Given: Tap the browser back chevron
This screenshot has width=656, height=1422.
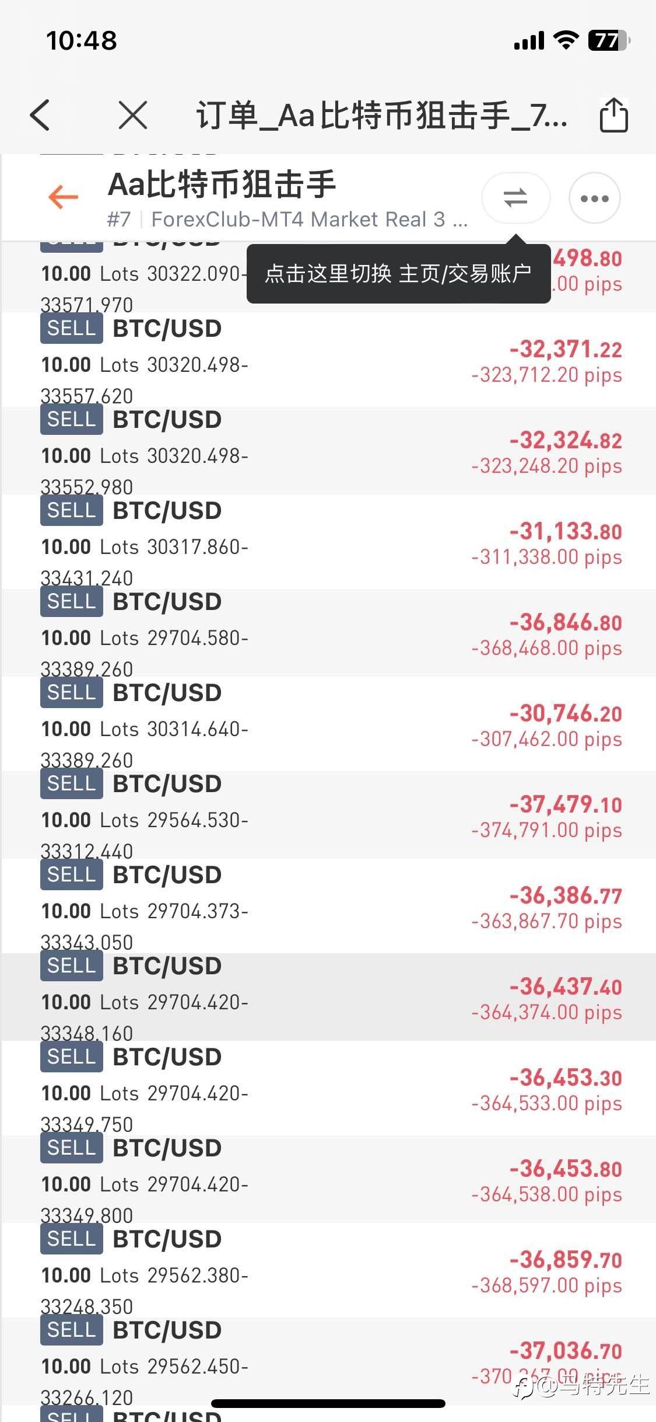Looking at the screenshot, I should pyautogui.click(x=40, y=114).
